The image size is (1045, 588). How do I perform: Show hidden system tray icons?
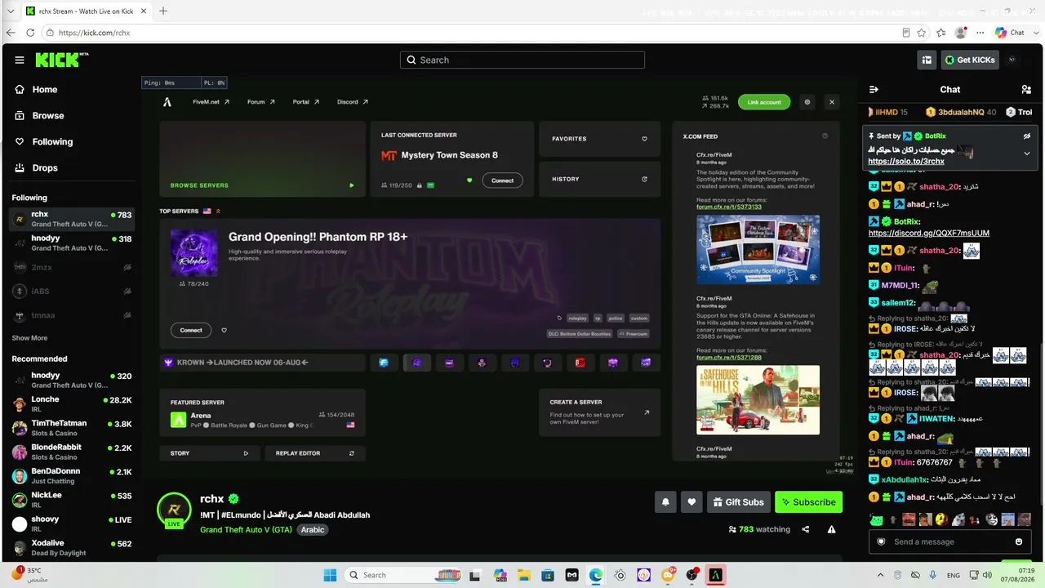(x=880, y=575)
